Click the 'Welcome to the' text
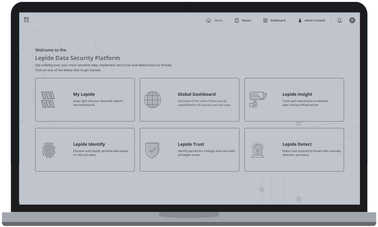 tap(51, 50)
